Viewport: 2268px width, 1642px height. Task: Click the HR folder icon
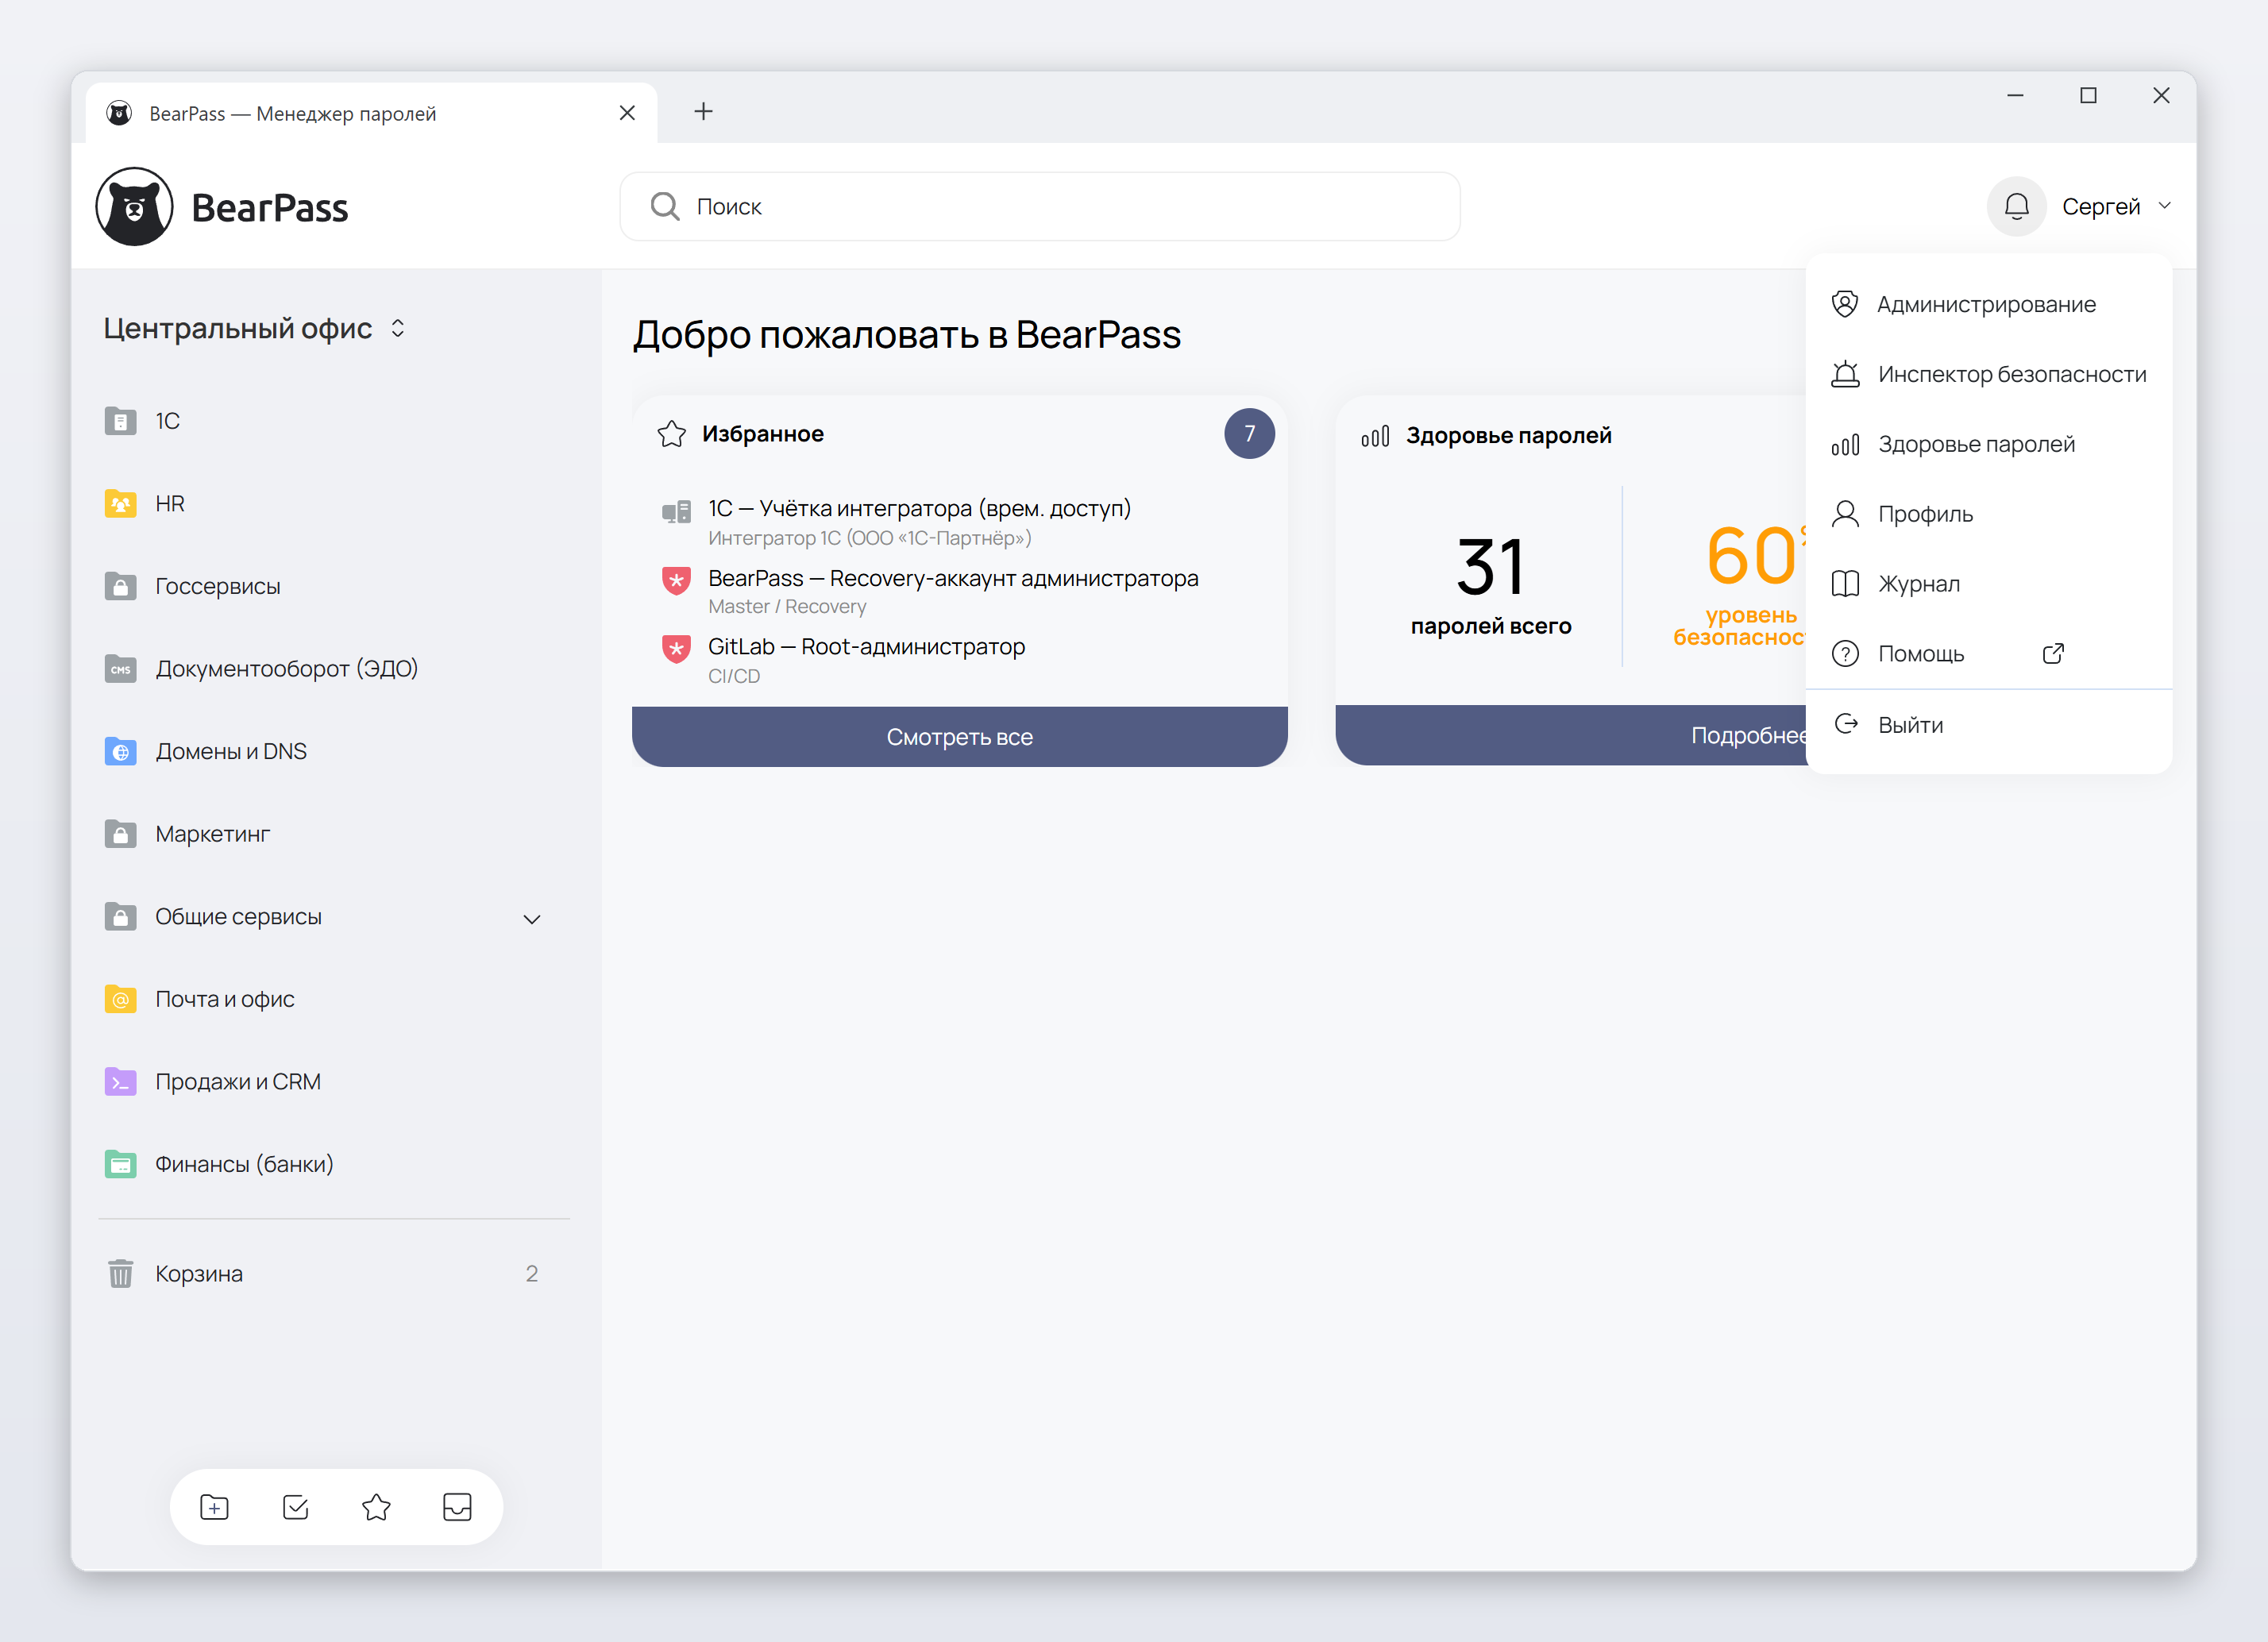[120, 503]
